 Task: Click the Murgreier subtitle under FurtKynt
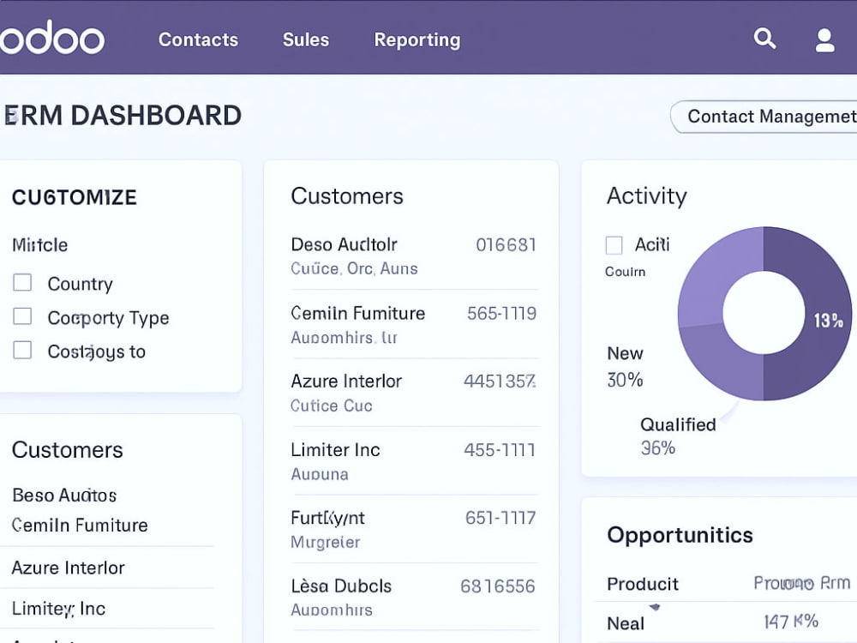(x=325, y=543)
